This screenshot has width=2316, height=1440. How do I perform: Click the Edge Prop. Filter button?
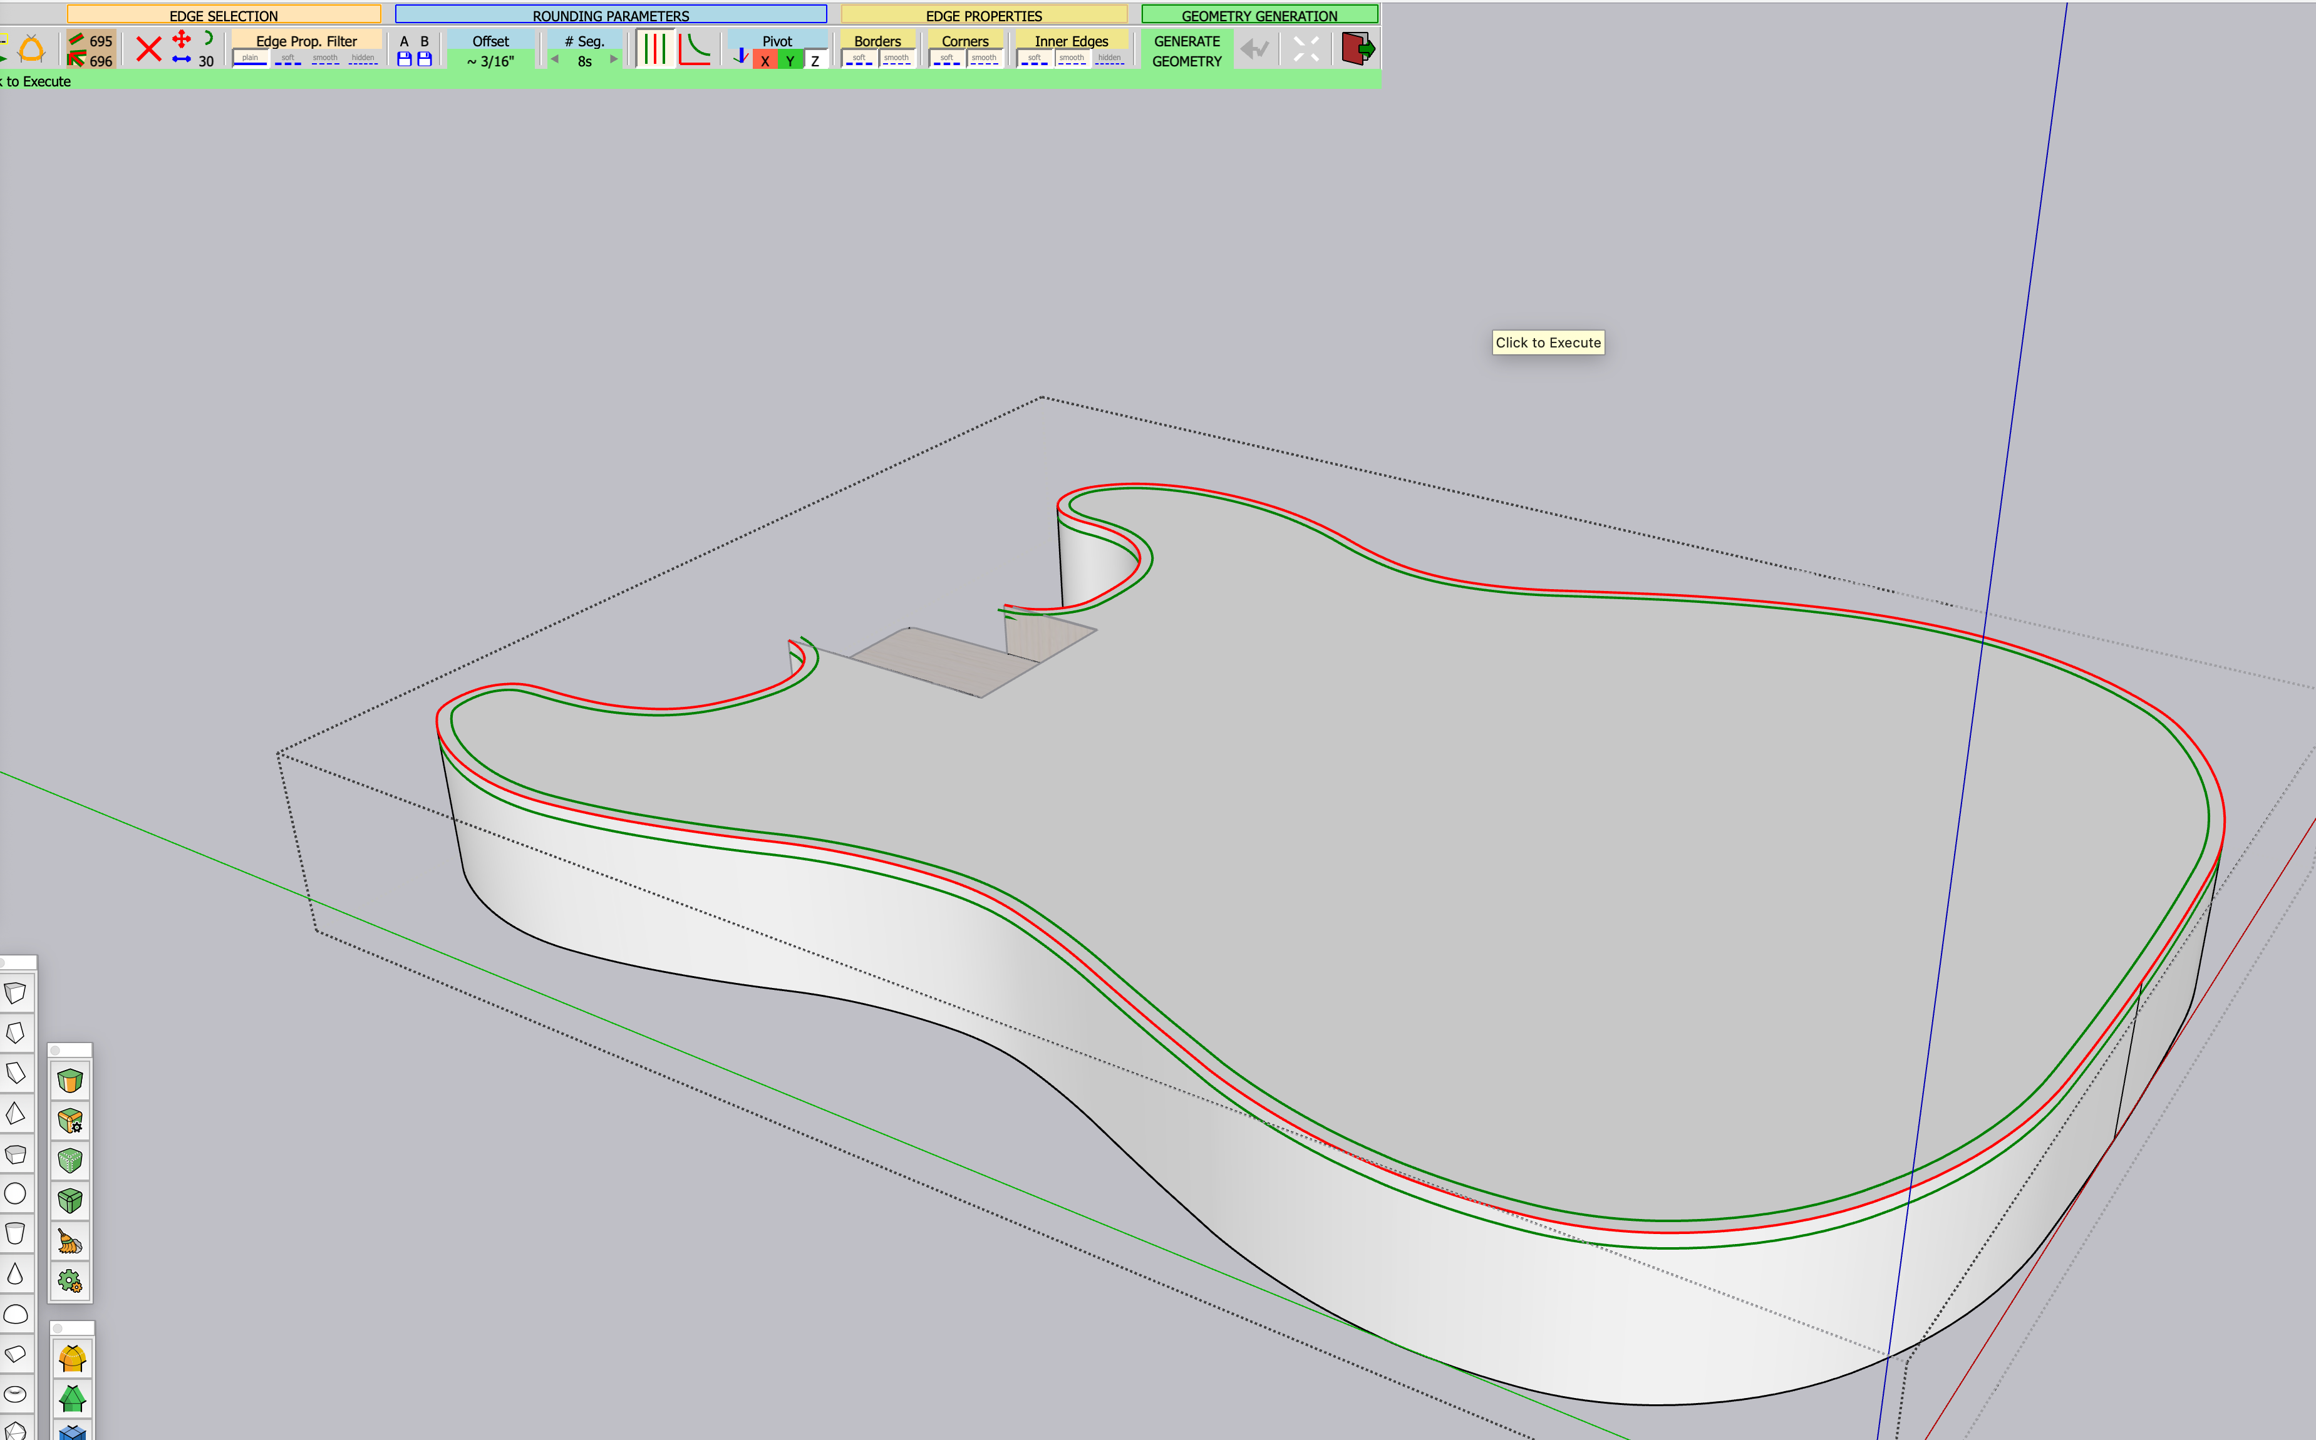tap(306, 41)
